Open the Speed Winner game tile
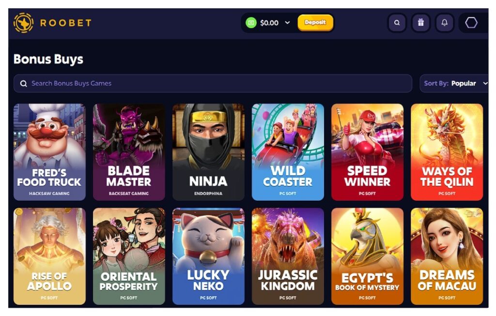 coord(367,152)
